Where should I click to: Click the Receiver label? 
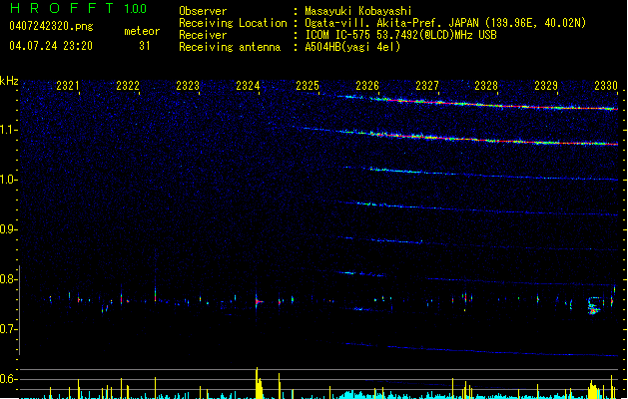point(203,35)
